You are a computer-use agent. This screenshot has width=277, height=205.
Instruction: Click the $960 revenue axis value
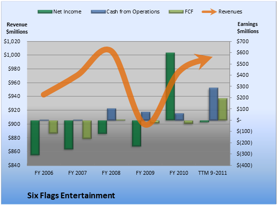(x=14, y=83)
